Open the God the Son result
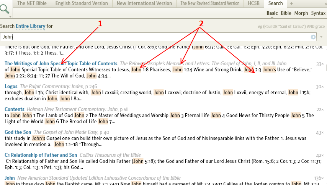 (18, 132)
